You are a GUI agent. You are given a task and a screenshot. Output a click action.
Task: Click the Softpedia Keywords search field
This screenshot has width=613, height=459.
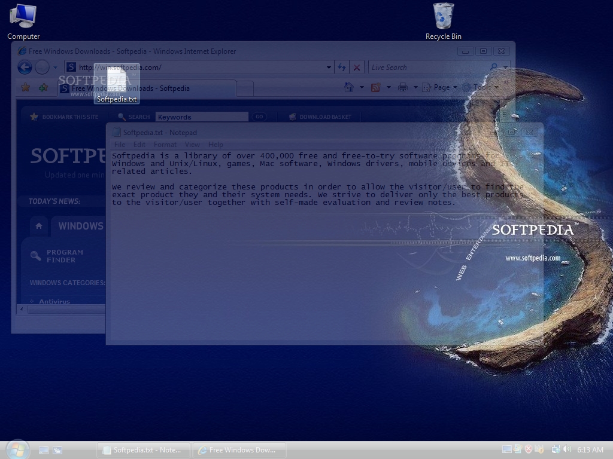click(x=202, y=117)
